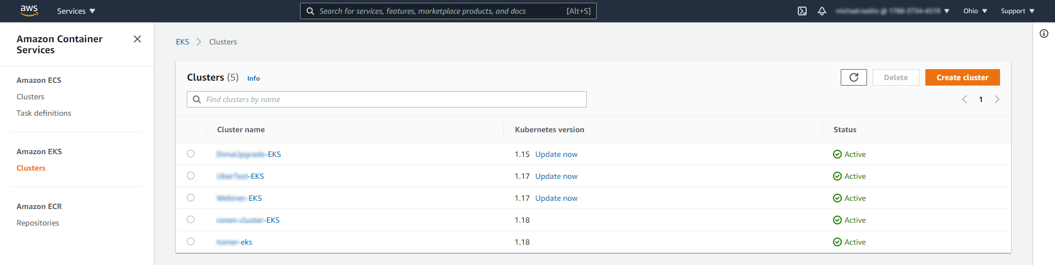Focus the top AWS search bar
The width and height of the screenshot is (1055, 265).
[448, 11]
